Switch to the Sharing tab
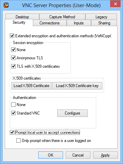The width and height of the screenshot is (123, 164). pos(104,23)
